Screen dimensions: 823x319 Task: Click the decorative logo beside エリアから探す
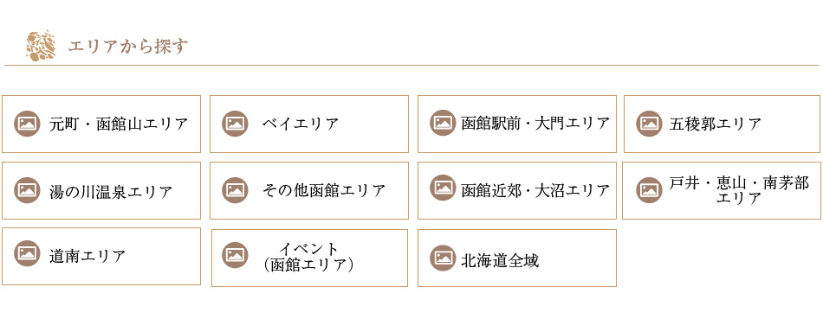point(41,46)
